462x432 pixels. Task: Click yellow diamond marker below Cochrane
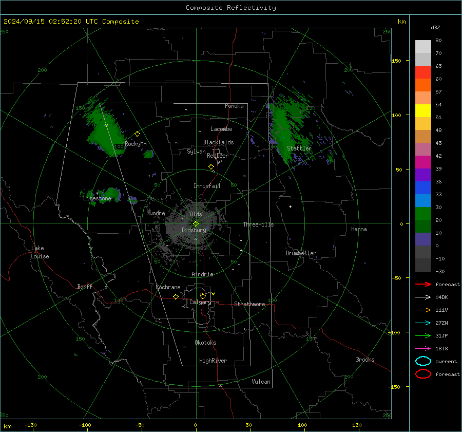(176, 297)
